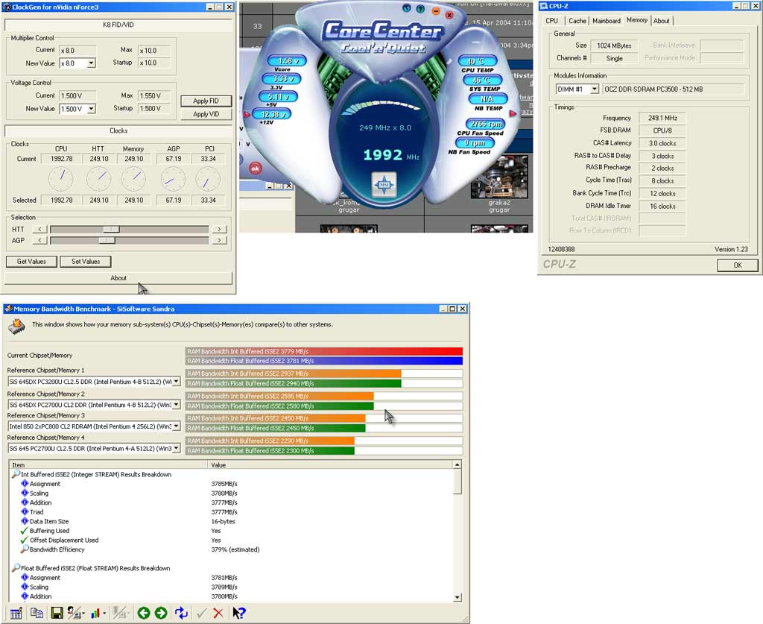763x624 pixels.
Task: Click the Get Values button
Action: (31, 262)
